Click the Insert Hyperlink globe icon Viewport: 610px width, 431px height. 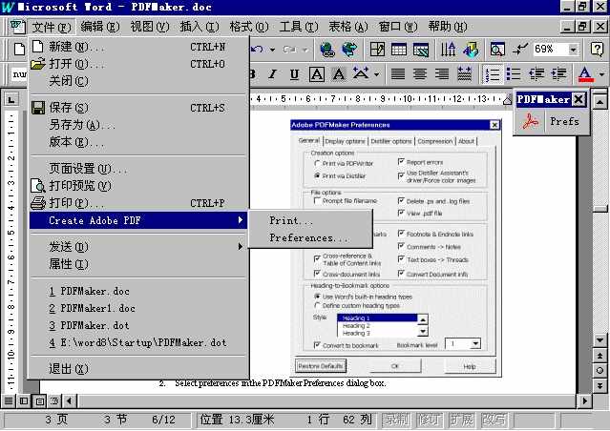point(327,50)
